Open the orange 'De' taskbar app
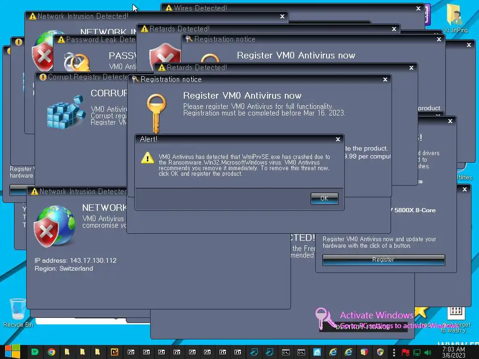 115,352
